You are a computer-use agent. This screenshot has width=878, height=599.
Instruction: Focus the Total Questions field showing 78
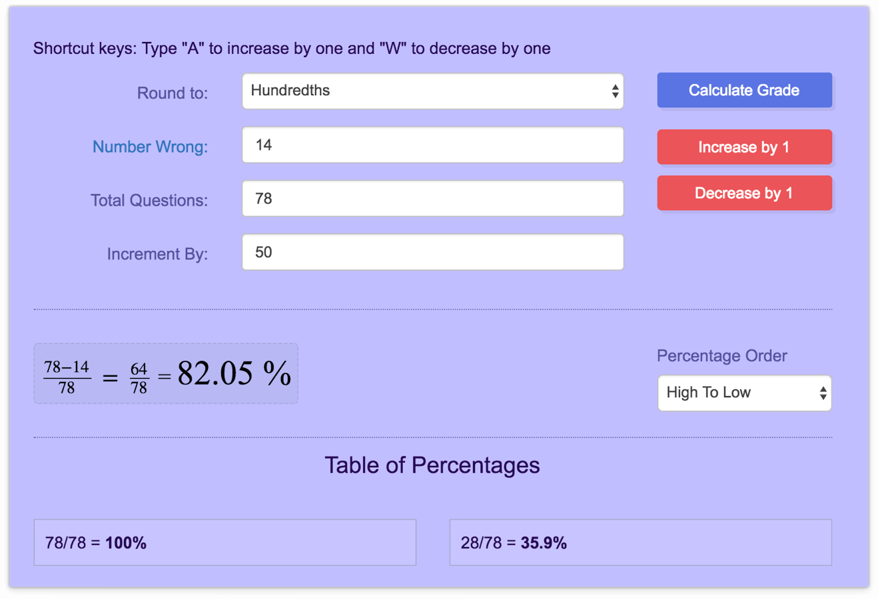point(432,198)
